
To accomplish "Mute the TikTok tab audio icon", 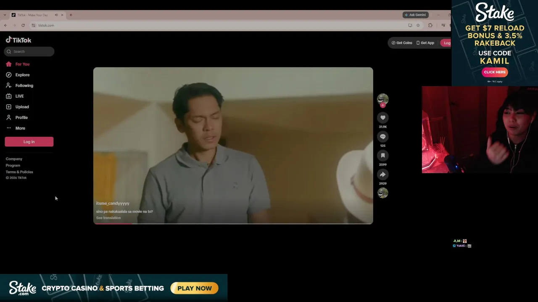I will (x=56, y=15).
